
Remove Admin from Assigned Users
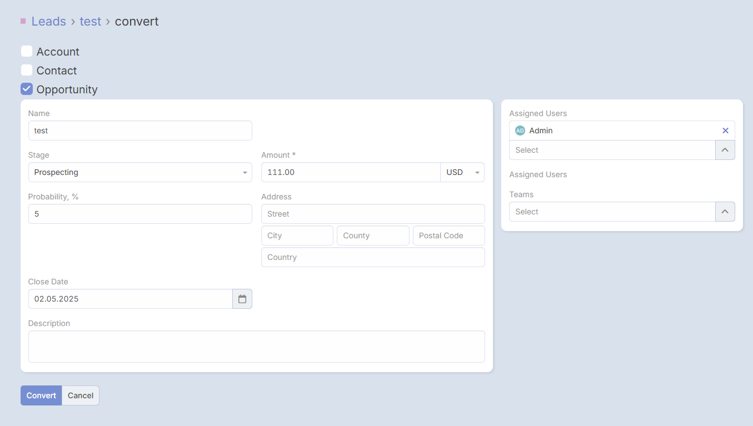click(x=725, y=131)
